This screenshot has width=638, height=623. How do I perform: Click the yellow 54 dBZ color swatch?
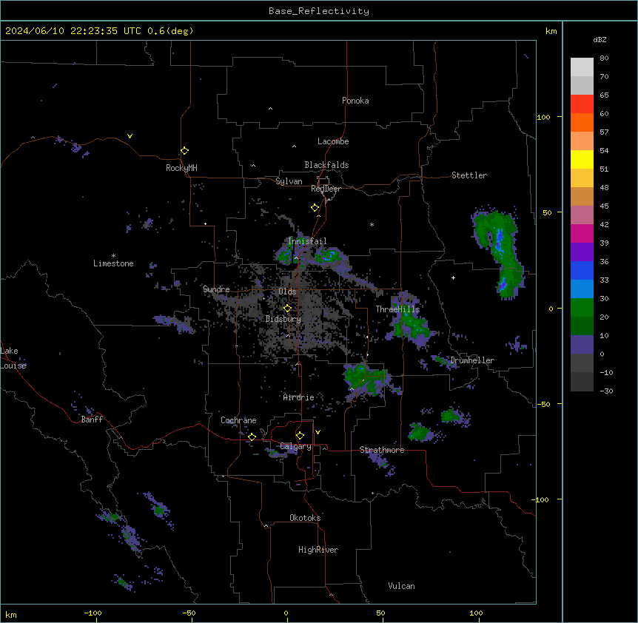(x=582, y=159)
